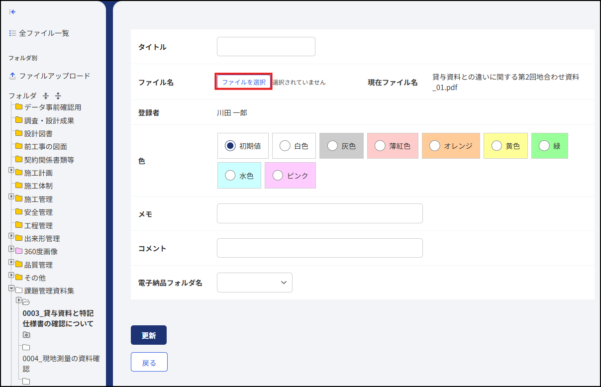The height and width of the screenshot is (387, 601).
Task: Click the 施工体制 folder icon
Action: coord(19,186)
